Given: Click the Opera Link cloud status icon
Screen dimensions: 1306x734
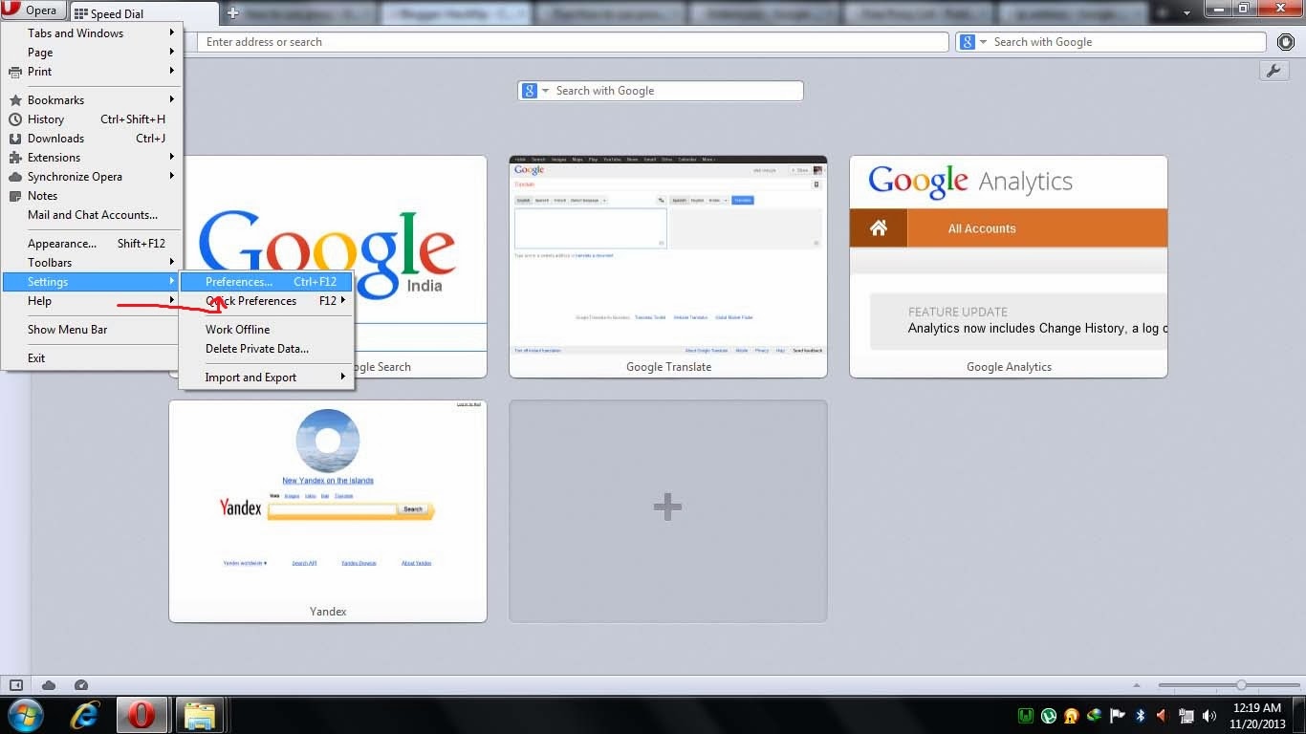Looking at the screenshot, I should click(x=49, y=685).
